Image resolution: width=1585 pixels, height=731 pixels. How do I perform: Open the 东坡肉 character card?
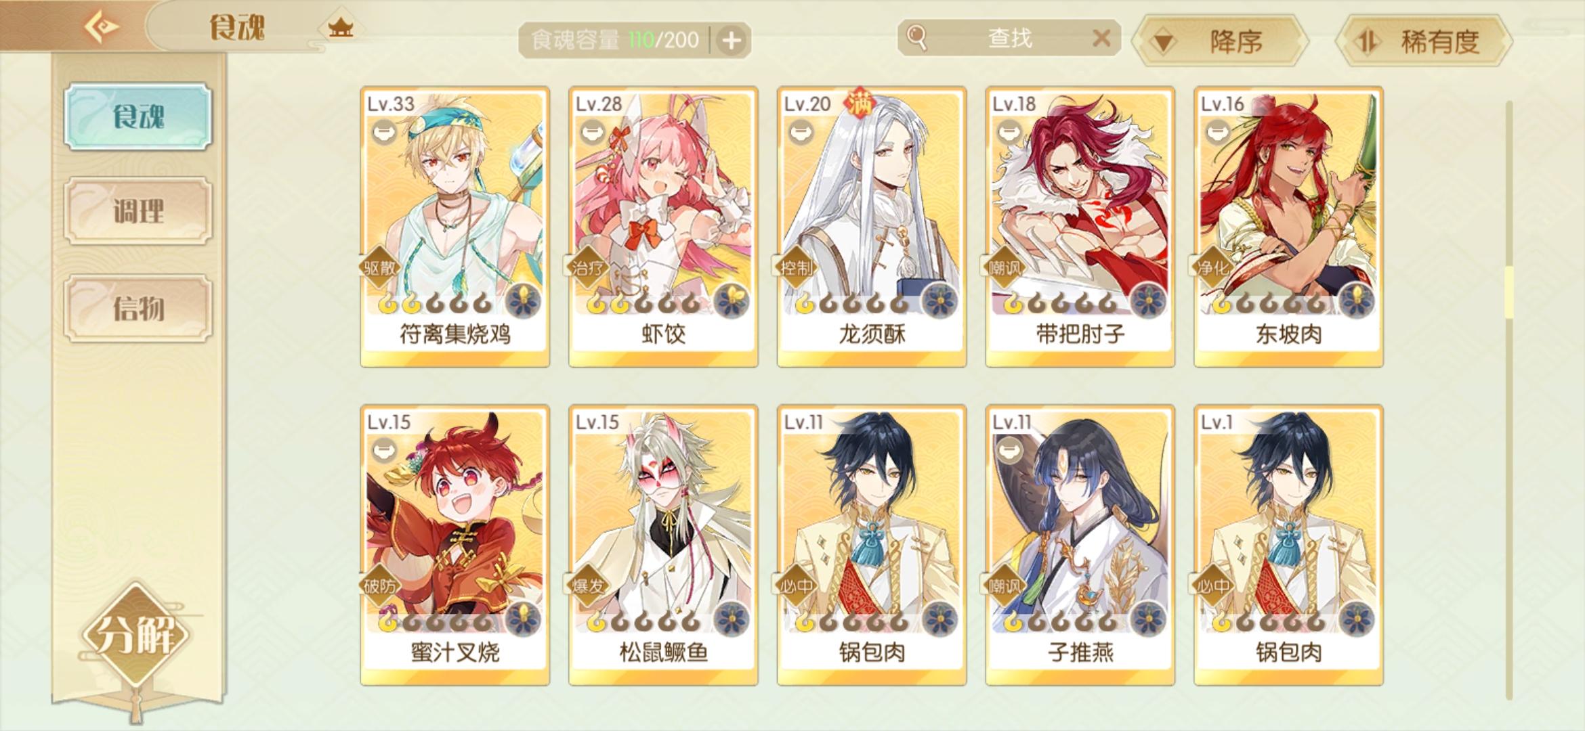pos(1288,227)
